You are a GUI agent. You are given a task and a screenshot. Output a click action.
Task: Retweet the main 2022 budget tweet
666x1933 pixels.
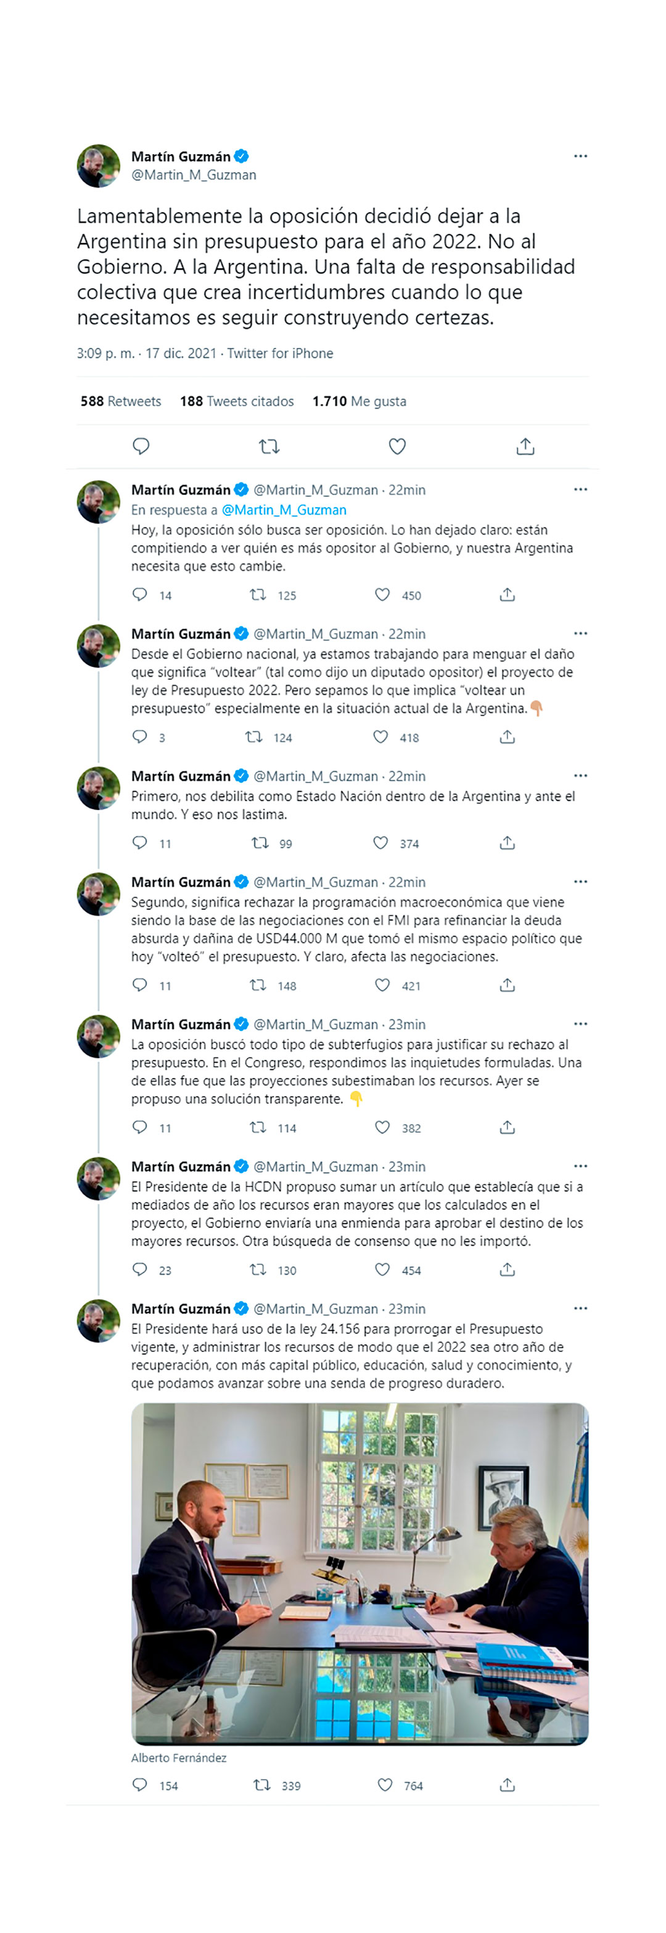tap(269, 447)
